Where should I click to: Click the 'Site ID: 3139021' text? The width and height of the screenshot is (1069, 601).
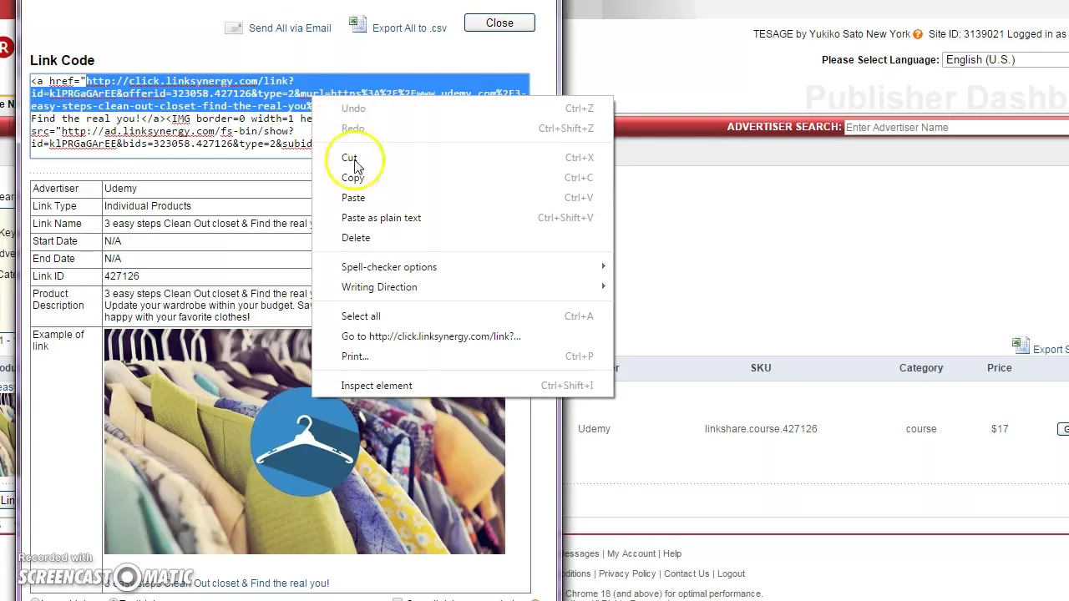pyautogui.click(x=966, y=34)
